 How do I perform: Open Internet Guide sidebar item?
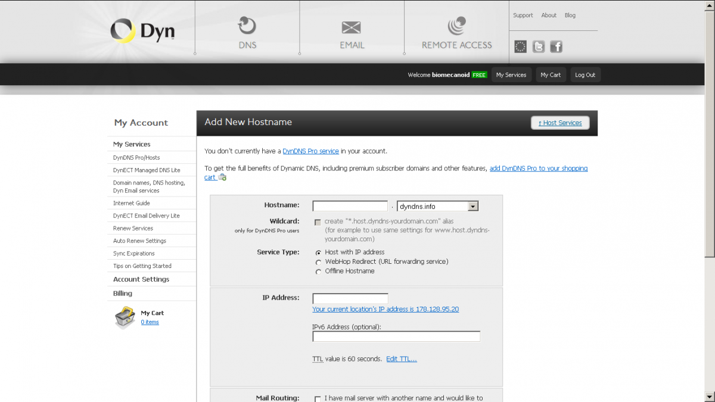pos(132,203)
